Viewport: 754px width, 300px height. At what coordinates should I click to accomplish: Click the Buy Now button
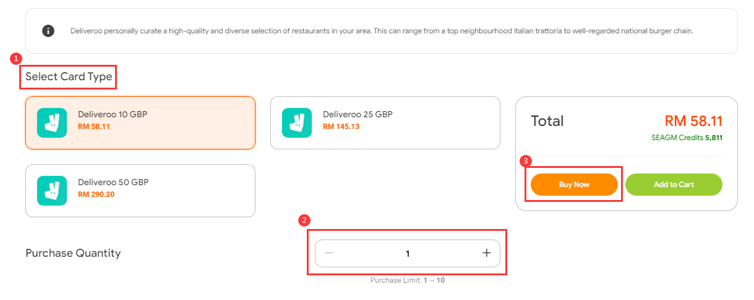pyautogui.click(x=574, y=185)
